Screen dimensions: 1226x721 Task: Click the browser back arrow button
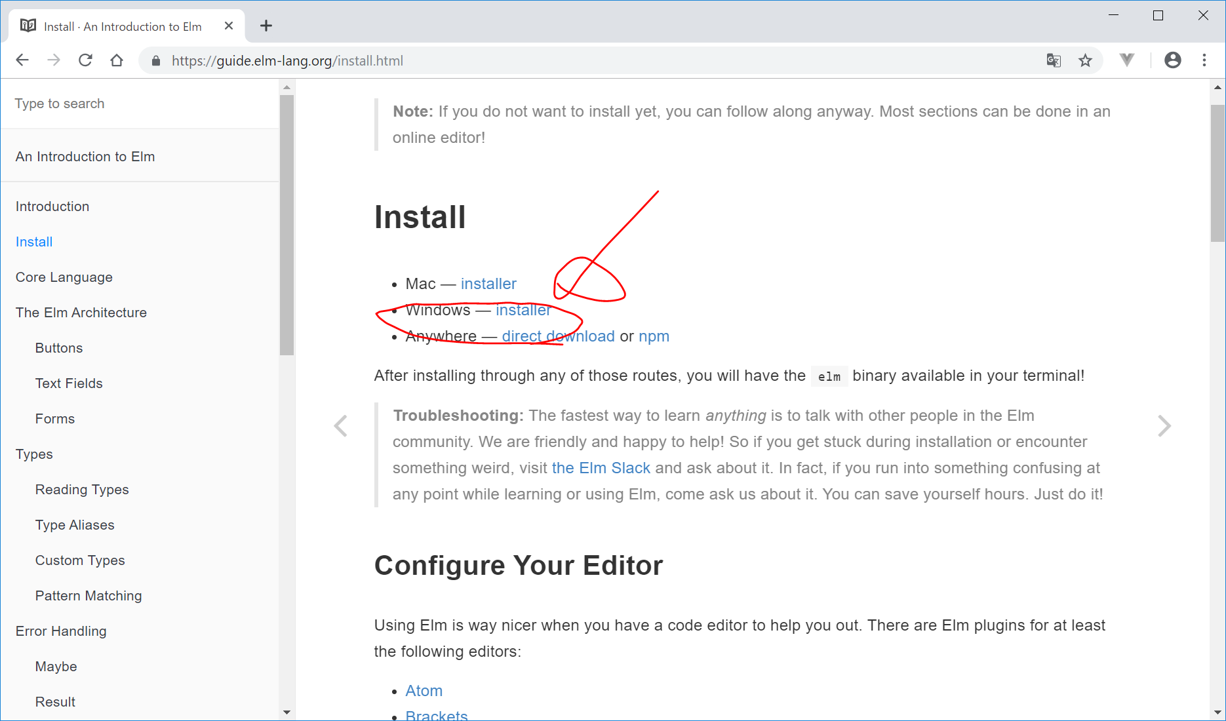[22, 60]
